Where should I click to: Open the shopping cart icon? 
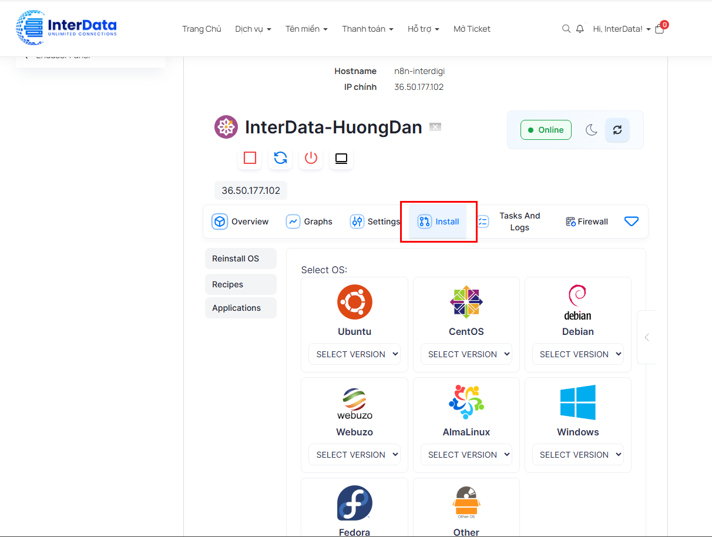660,28
